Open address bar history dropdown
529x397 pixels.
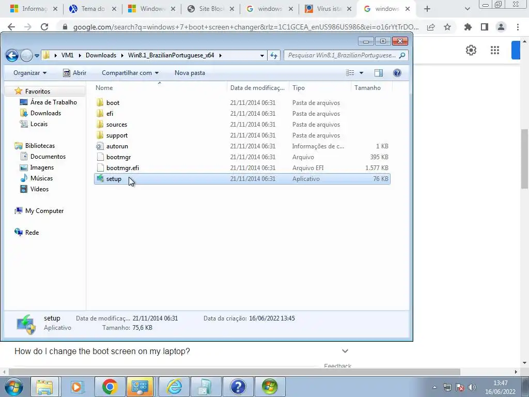(x=262, y=55)
